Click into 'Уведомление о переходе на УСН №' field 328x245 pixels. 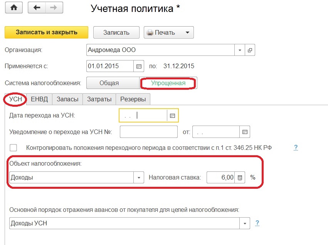coord(148,132)
